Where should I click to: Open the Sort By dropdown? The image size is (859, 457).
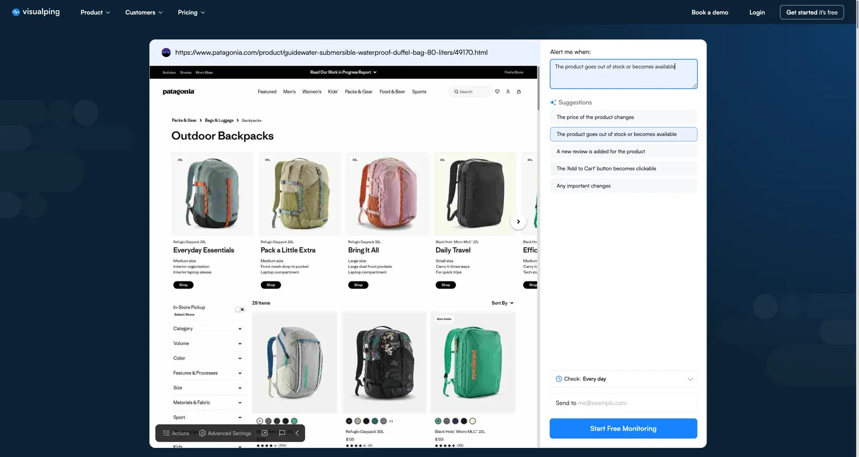click(x=503, y=303)
